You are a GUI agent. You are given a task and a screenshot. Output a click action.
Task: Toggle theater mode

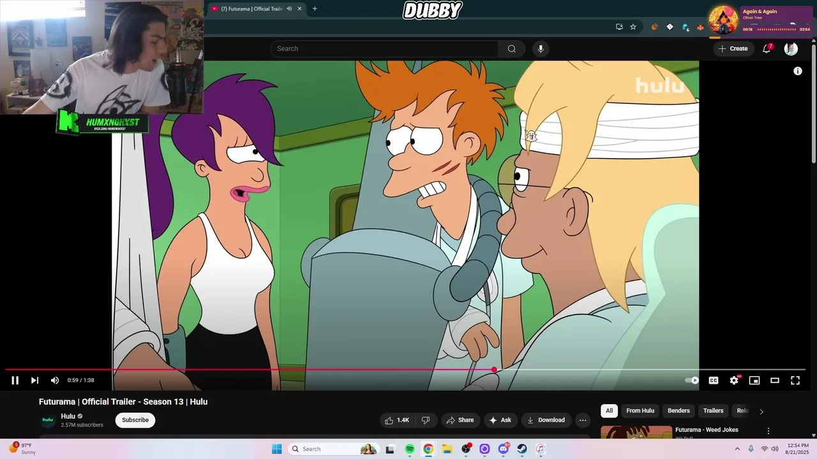coord(775,381)
